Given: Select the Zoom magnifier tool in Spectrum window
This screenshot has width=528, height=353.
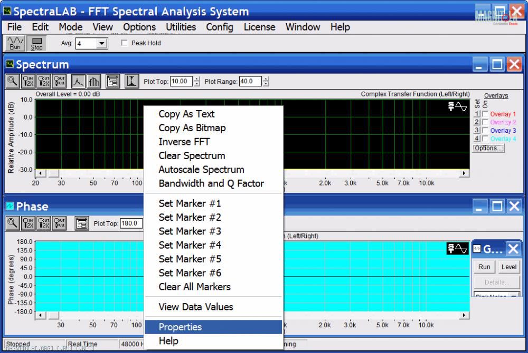Looking at the screenshot, I should pos(13,81).
